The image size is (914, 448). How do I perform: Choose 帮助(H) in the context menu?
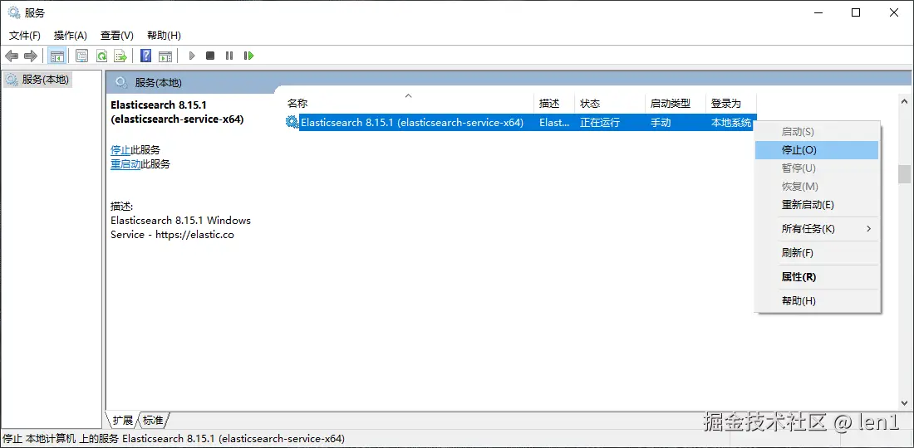[817, 301]
